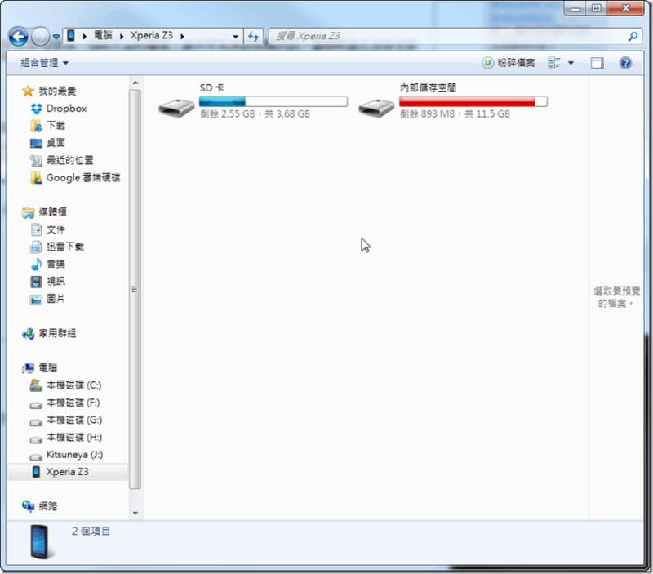Click the 2 個項目 status text
Image resolution: width=653 pixels, height=574 pixels.
(91, 532)
